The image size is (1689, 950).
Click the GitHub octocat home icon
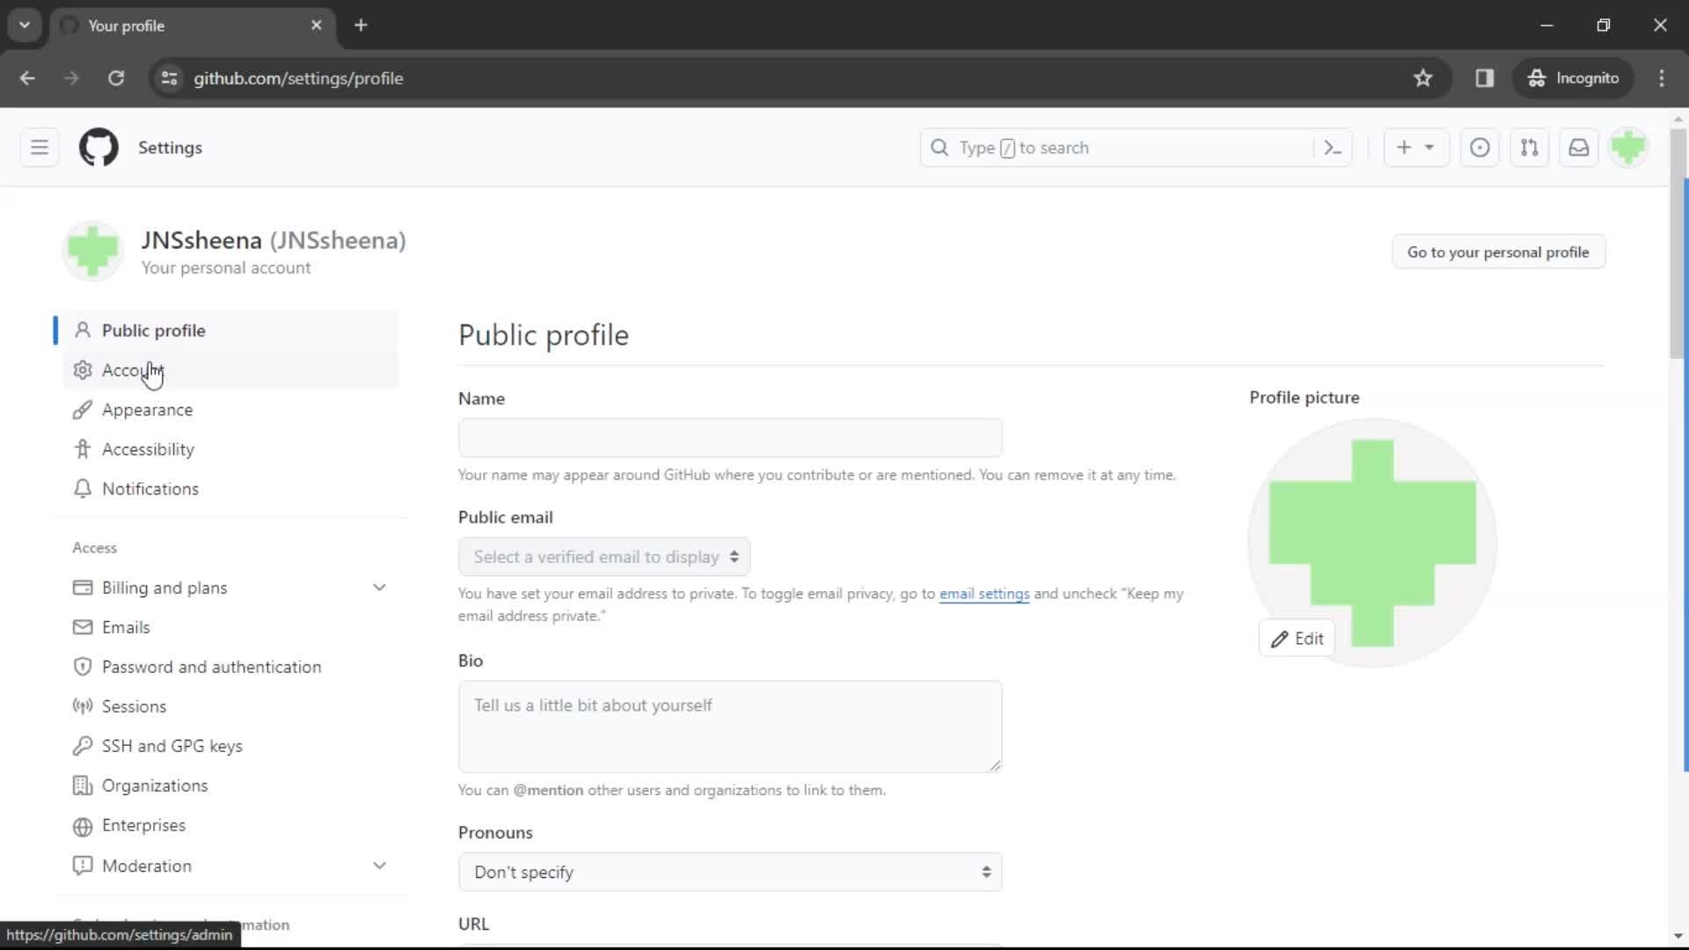click(x=98, y=147)
